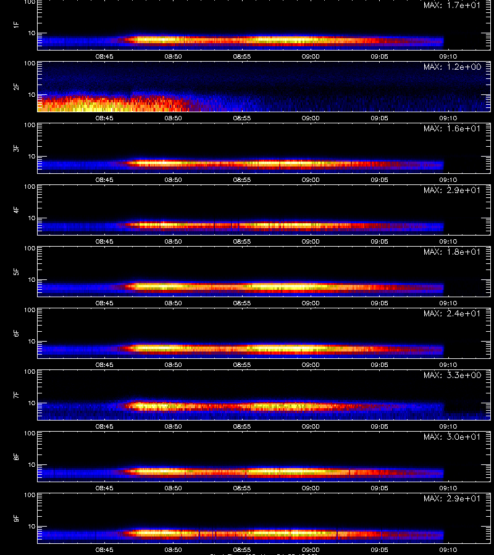Screen dimensions: 494x555
Task: Click the 09:00 tick label under panel 5F
Action: pos(311,303)
